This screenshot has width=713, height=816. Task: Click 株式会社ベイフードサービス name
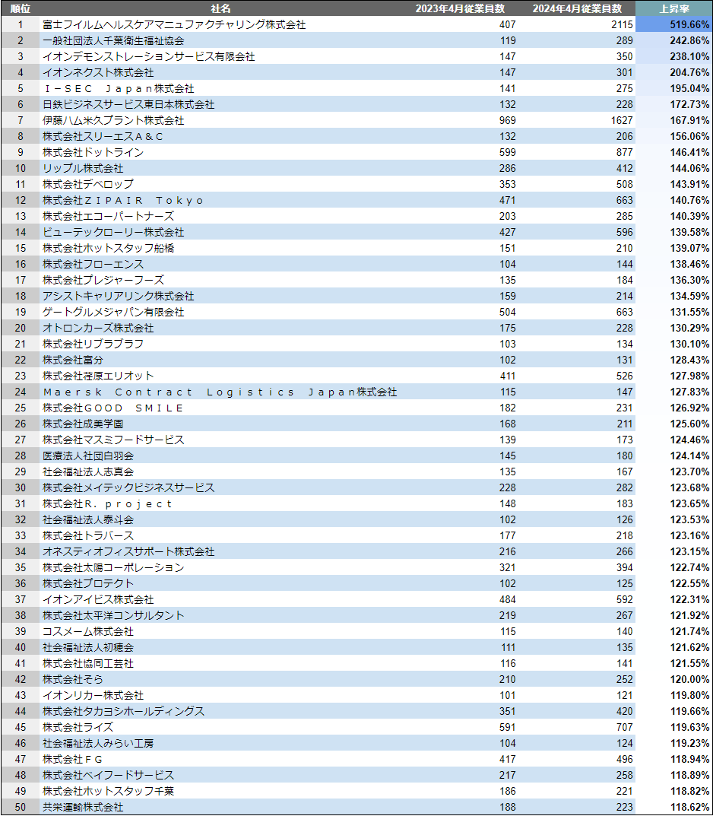108,774
